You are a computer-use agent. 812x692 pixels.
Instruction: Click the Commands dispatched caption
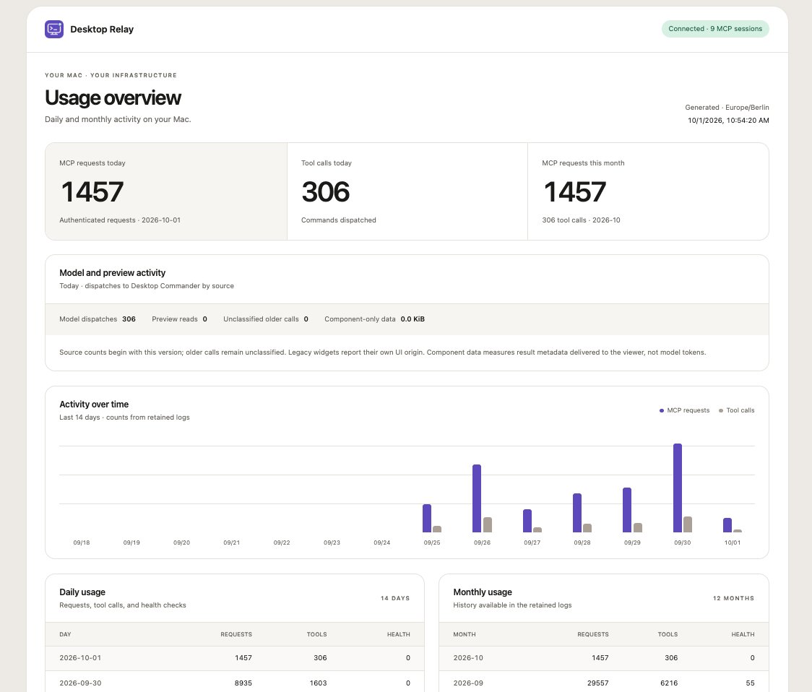[x=339, y=220]
